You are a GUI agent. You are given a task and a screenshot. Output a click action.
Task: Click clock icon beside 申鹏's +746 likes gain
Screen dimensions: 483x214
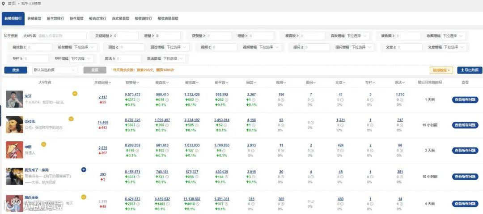137,150
